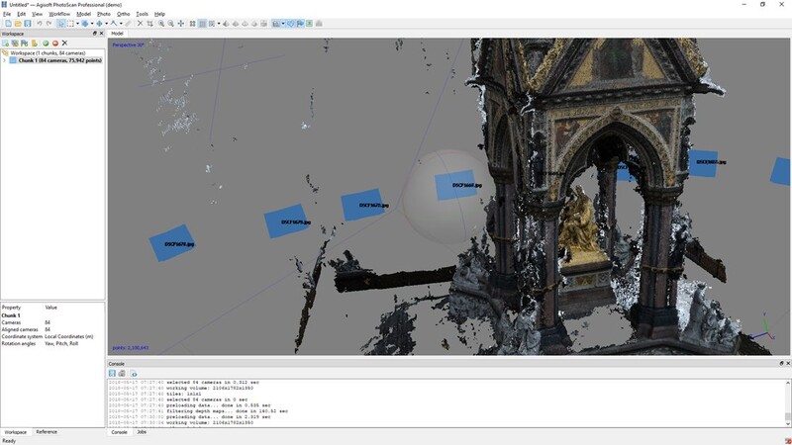The height and width of the screenshot is (445, 792).
Task: Undo the last action
Action: (40, 23)
